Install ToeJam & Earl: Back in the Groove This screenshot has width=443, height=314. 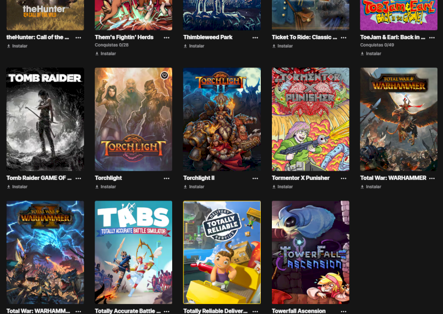coord(371,53)
